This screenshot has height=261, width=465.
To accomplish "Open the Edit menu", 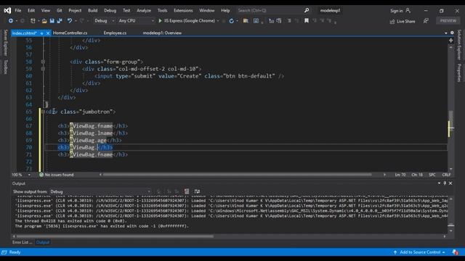I will 31,10.
